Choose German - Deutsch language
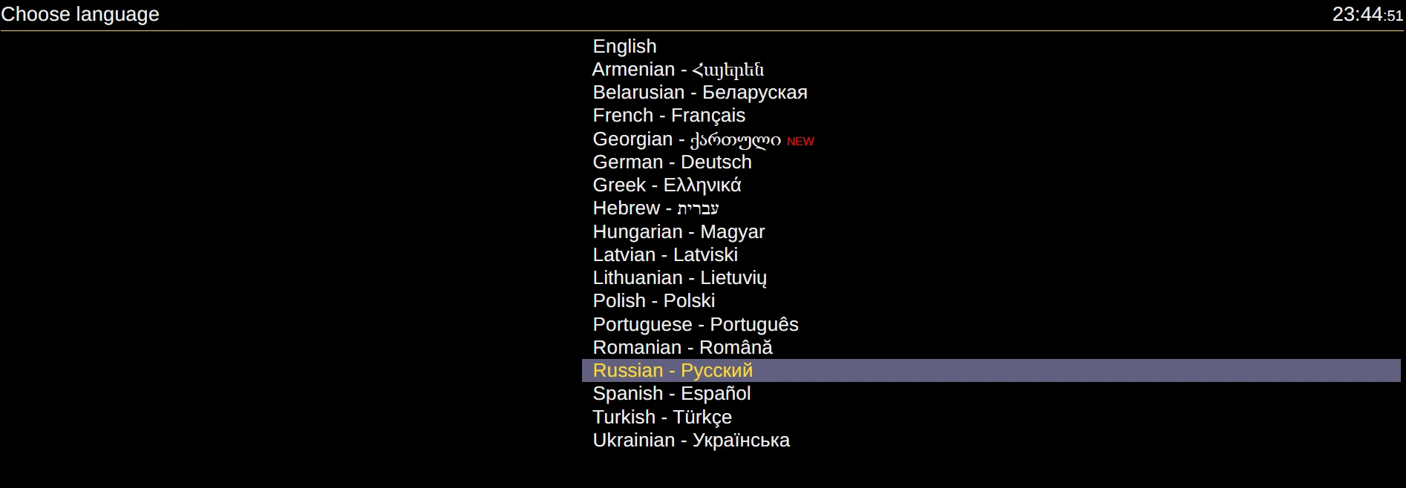Screen dimensions: 1406x488 pos(672,162)
